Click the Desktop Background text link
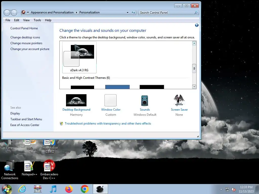The image size is (259, 194). [76, 110]
